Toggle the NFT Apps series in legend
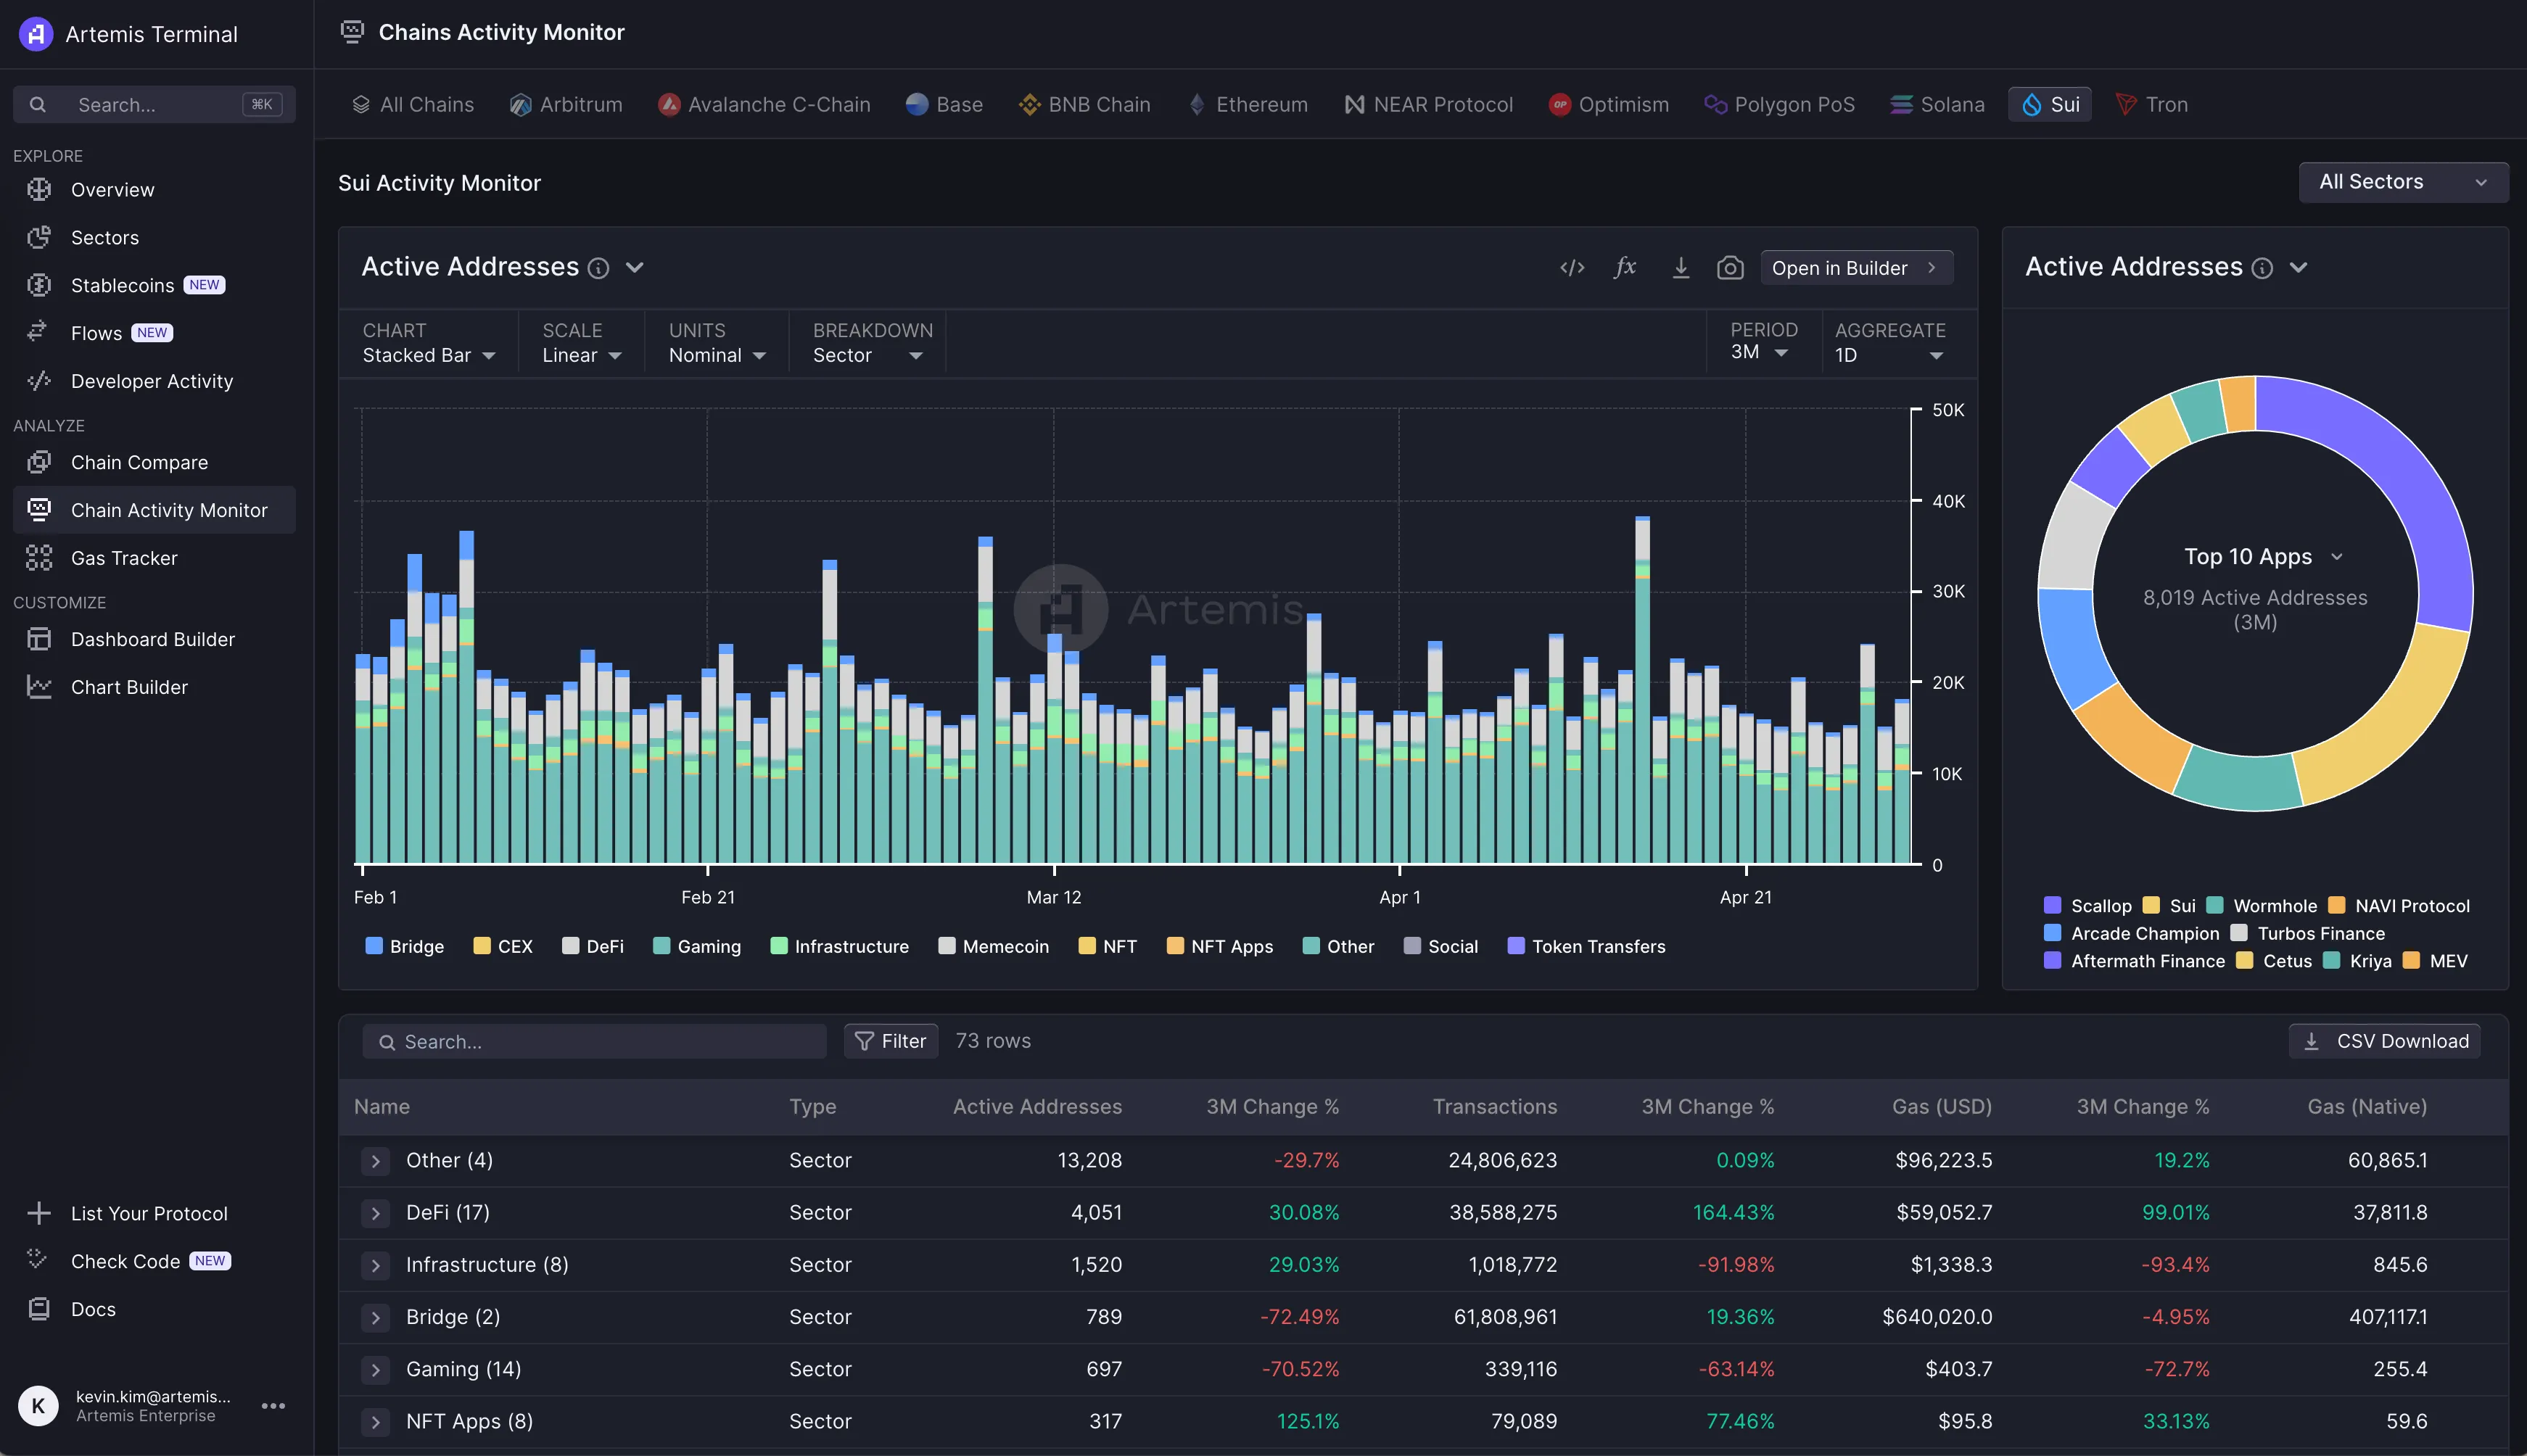Image resolution: width=2527 pixels, height=1456 pixels. [x=1220, y=946]
